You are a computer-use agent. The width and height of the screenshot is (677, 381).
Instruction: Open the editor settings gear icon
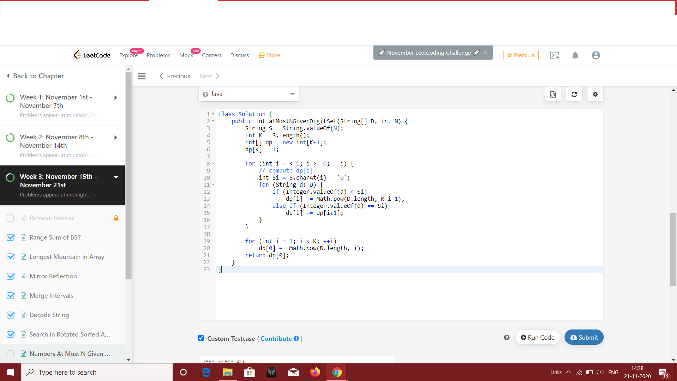pyautogui.click(x=595, y=94)
